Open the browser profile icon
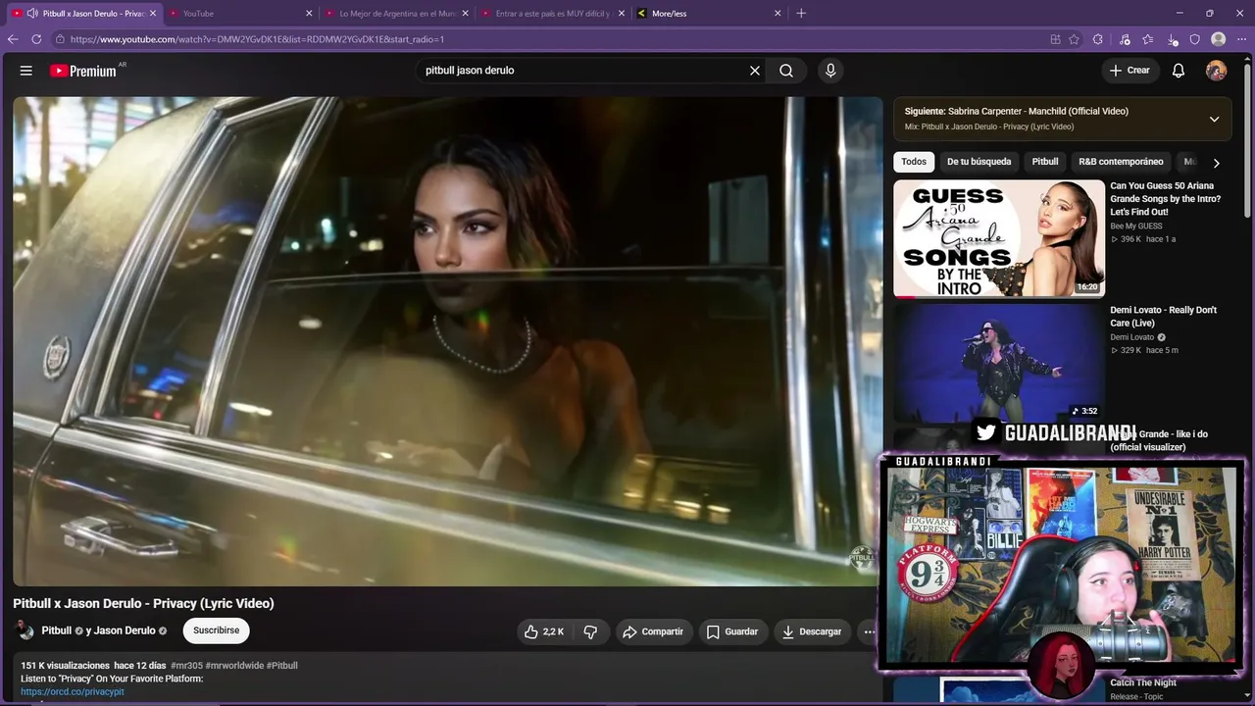Screen dimensions: 1255x706 click(x=1218, y=39)
